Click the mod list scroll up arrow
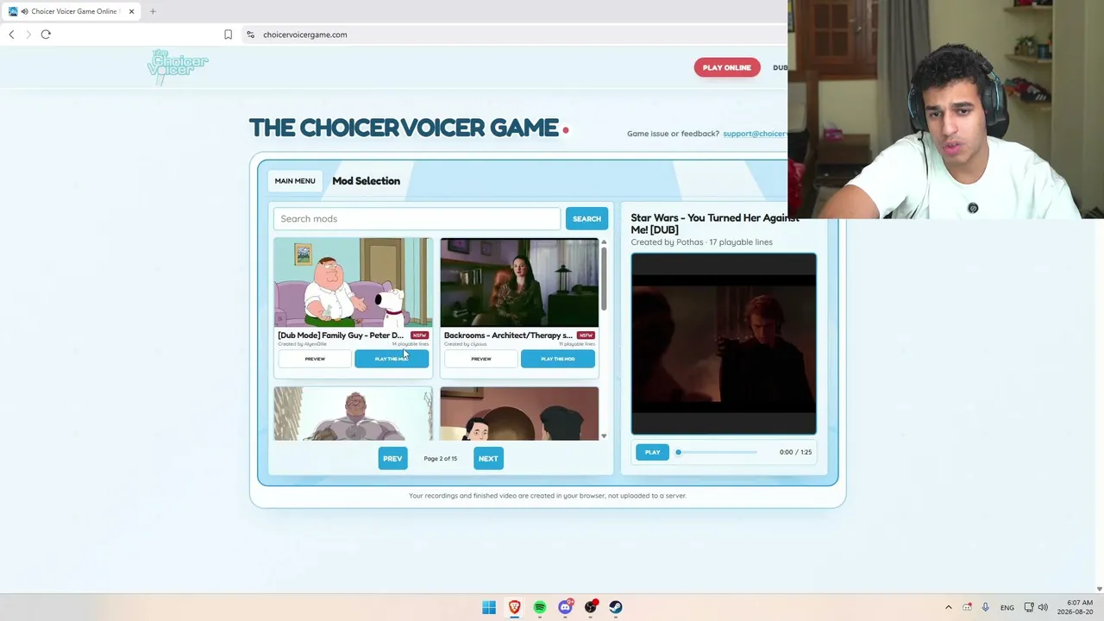This screenshot has height=621, width=1104. click(604, 242)
